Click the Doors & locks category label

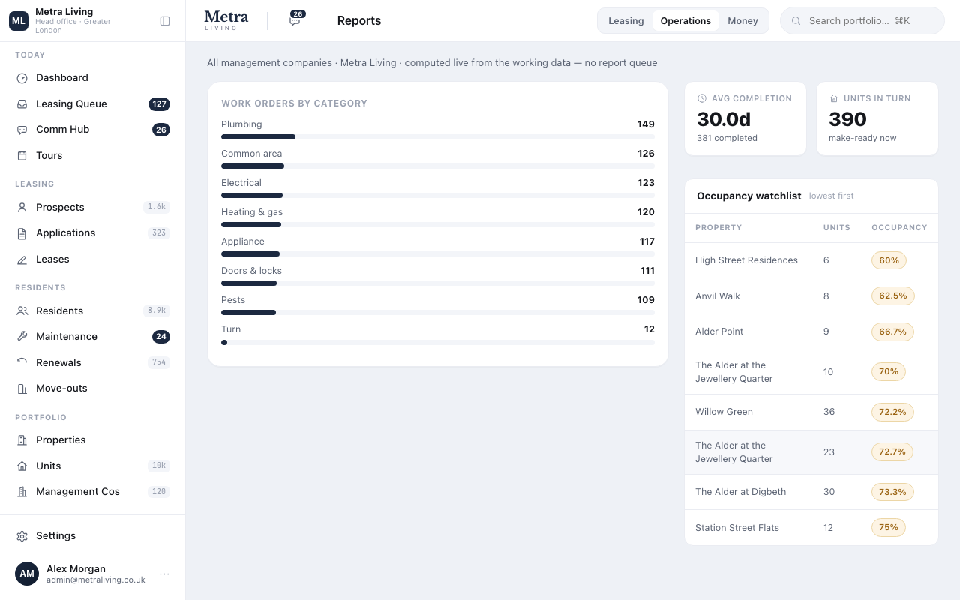point(251,271)
